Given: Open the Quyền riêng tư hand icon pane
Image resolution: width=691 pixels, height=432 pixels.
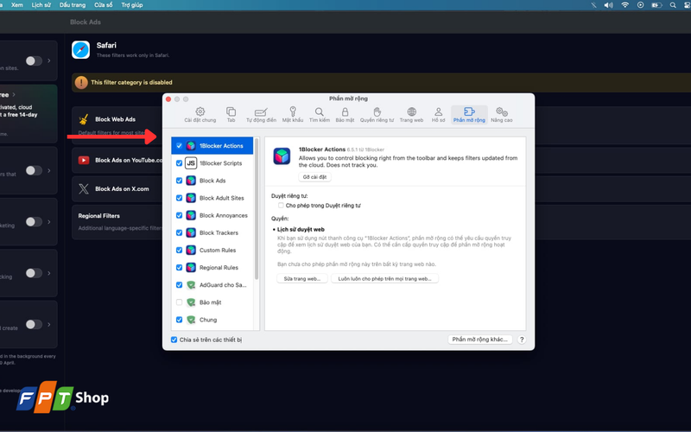Looking at the screenshot, I should 377,115.
